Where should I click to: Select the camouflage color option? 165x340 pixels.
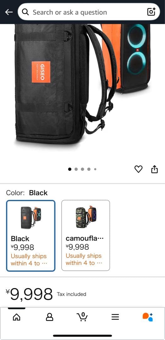pos(86,235)
